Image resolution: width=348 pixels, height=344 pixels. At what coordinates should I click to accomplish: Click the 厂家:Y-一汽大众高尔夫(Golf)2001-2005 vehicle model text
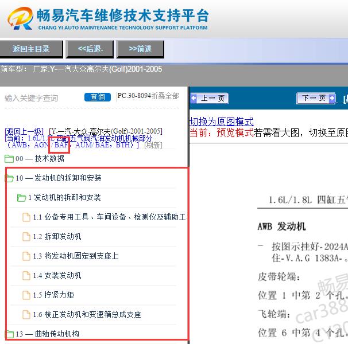point(98,69)
